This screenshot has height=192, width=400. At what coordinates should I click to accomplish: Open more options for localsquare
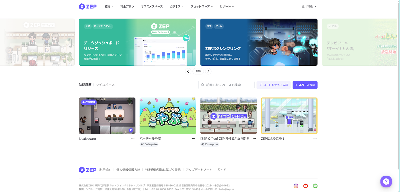click(133, 139)
